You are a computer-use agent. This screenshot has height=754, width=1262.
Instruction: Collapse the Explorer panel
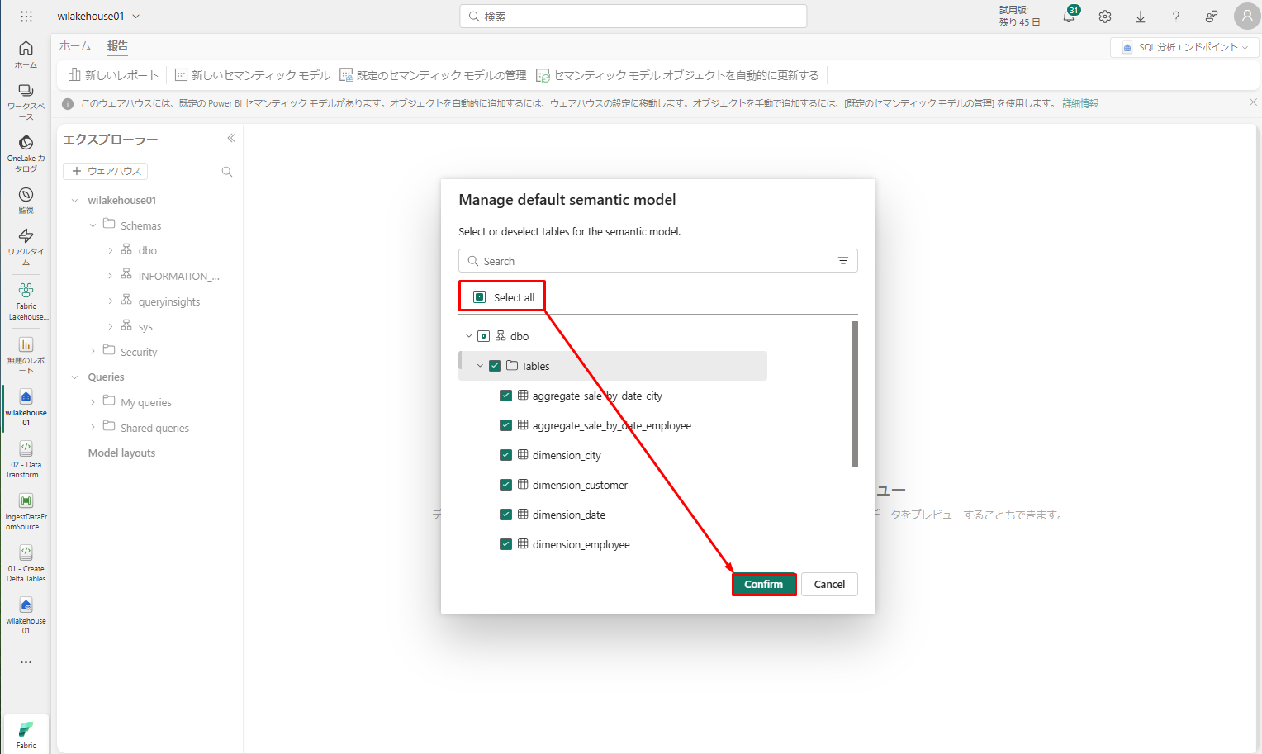[231, 139]
